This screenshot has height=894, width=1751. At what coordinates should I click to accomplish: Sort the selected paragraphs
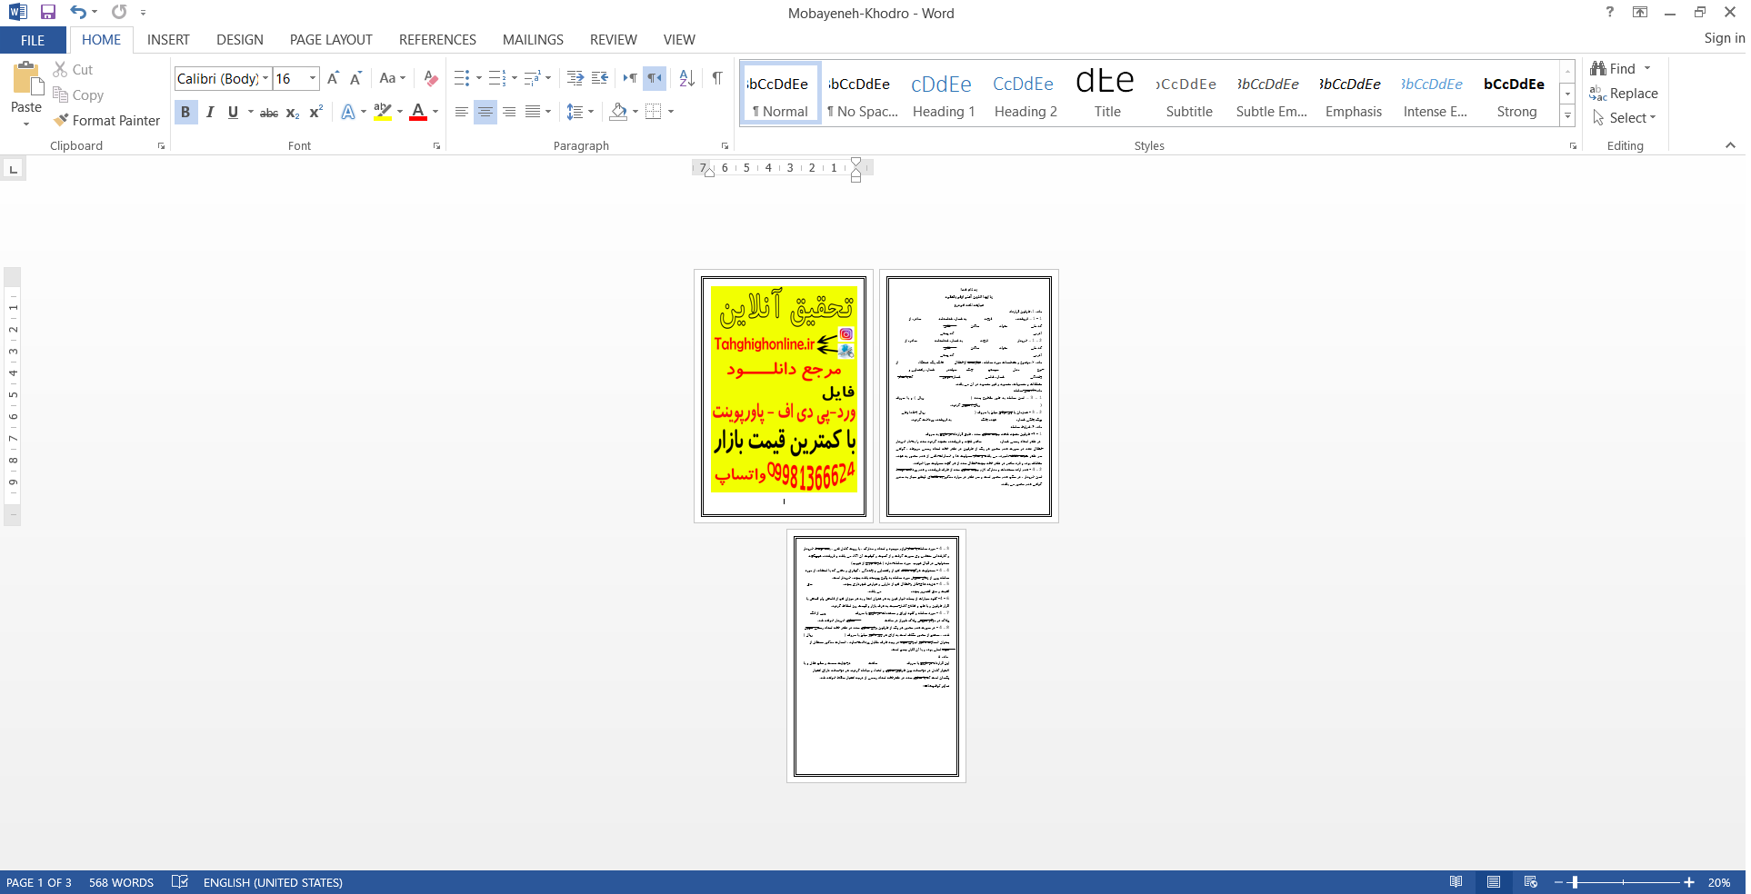687,78
